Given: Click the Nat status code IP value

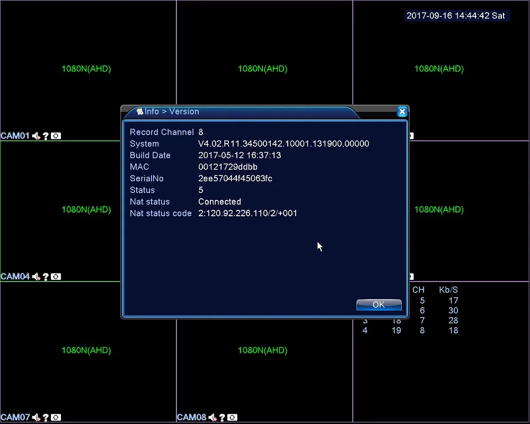Looking at the screenshot, I should [248, 213].
